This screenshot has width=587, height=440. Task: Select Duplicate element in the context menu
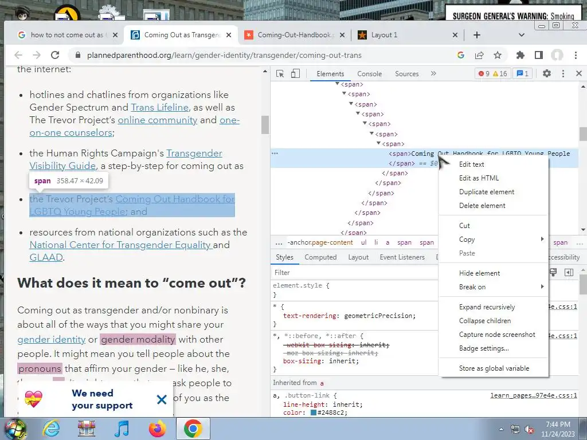494,192
